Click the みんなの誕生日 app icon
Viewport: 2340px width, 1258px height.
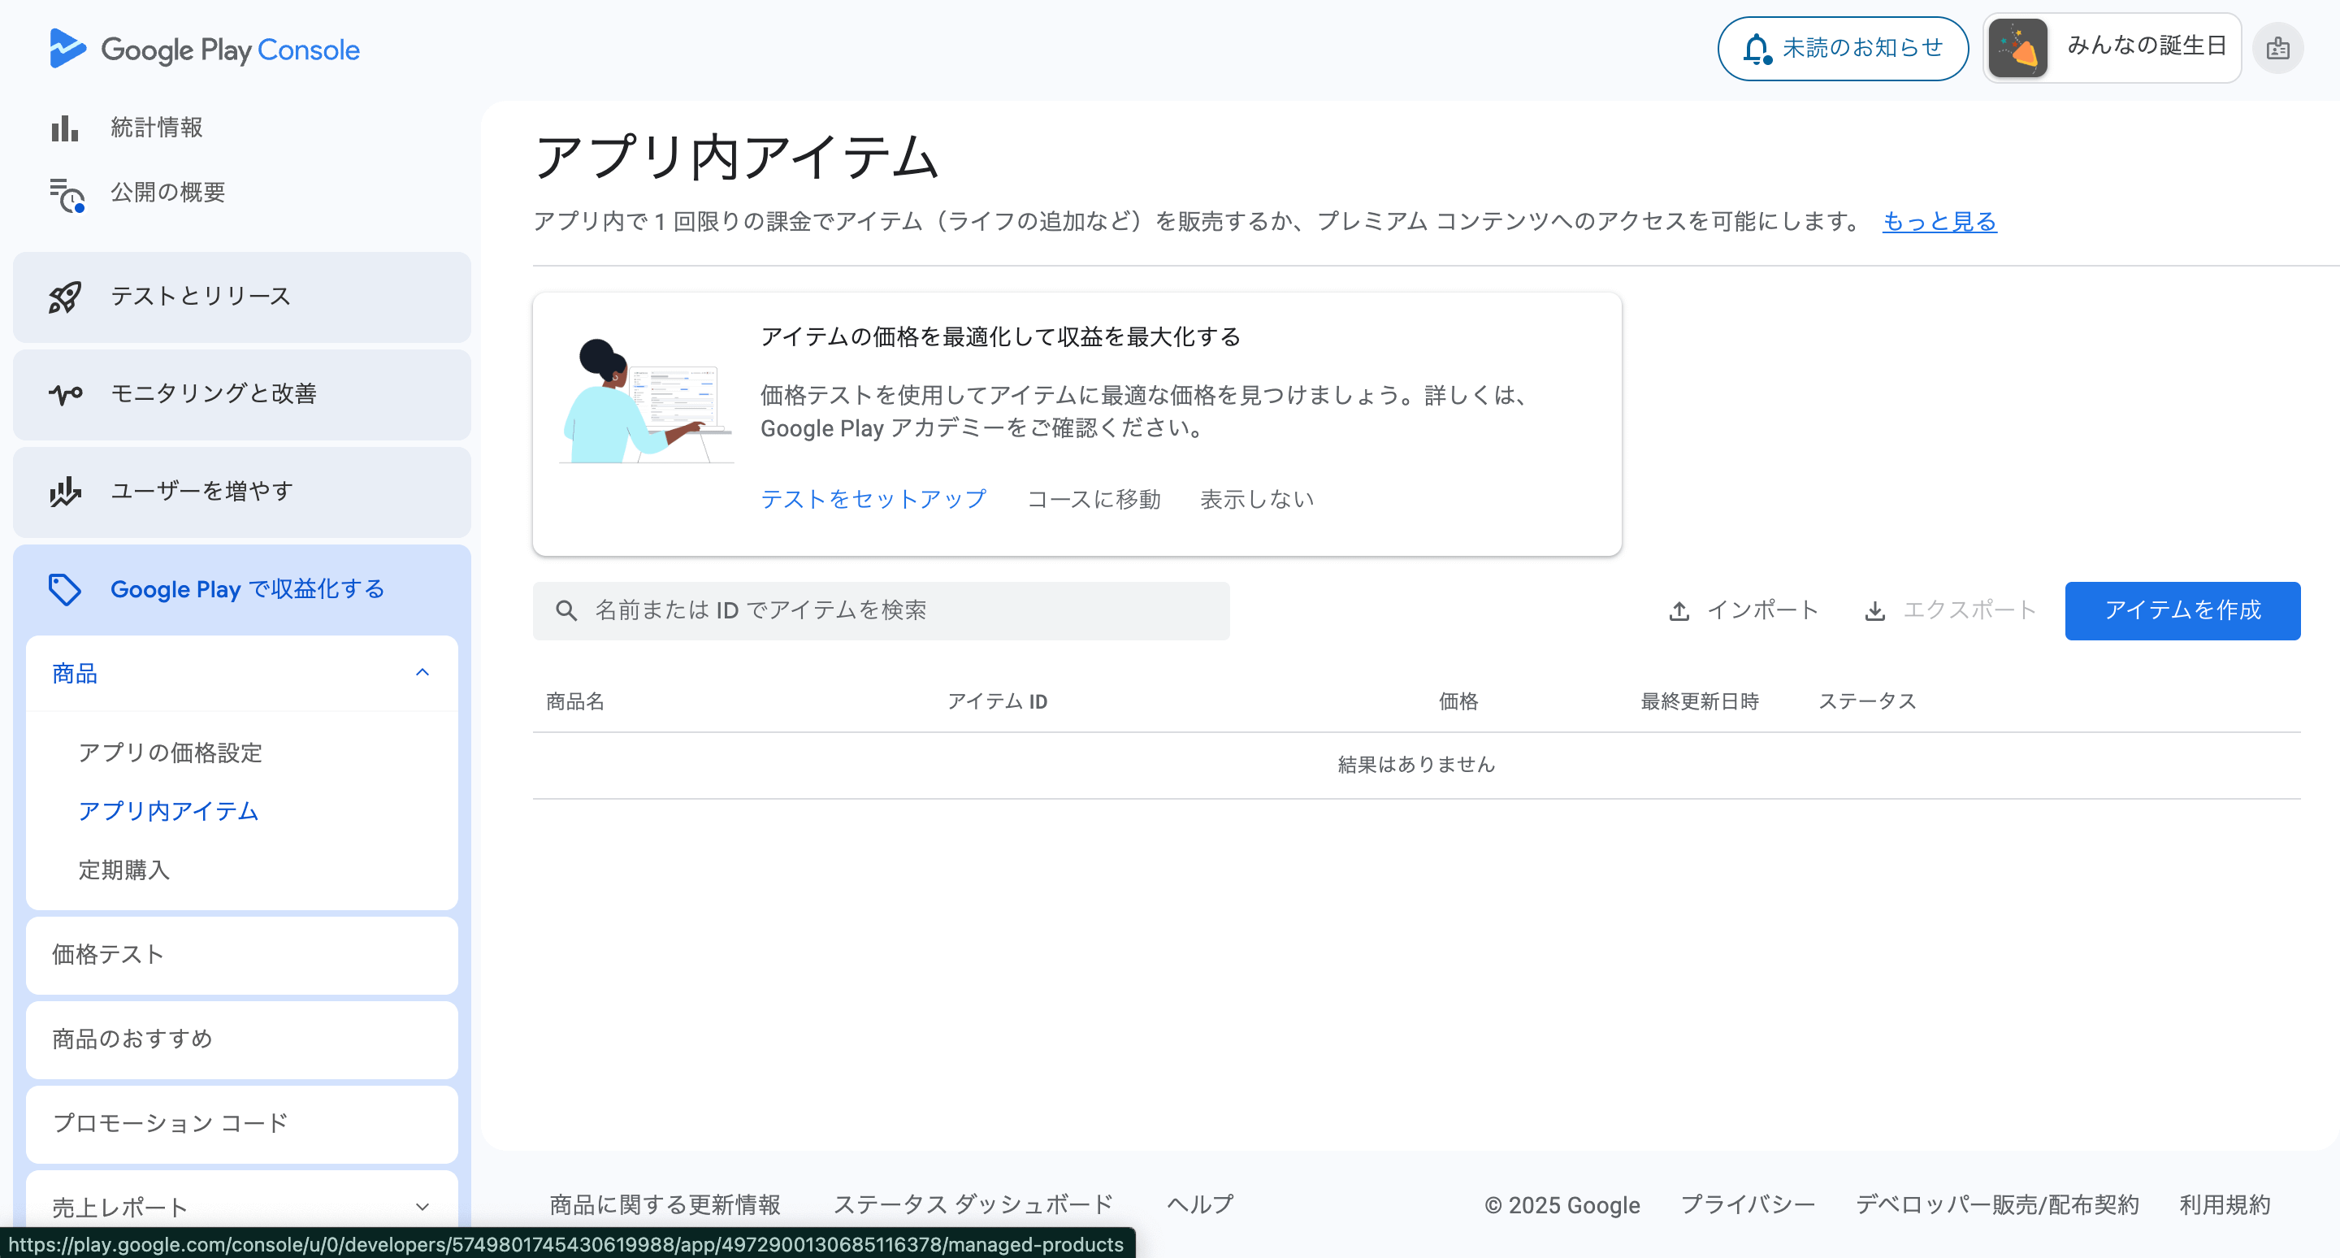[2017, 48]
